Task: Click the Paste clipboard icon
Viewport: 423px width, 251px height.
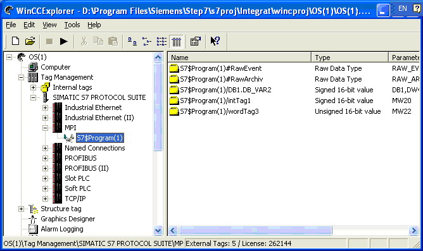Action: click(113, 41)
